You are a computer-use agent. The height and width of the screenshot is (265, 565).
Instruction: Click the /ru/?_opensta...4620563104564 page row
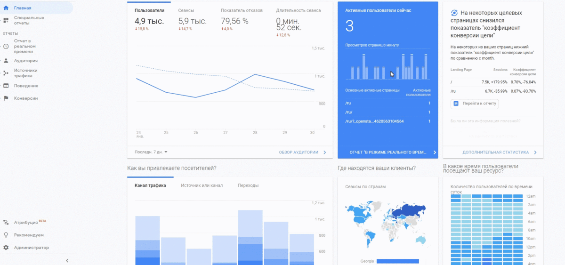click(x=387, y=121)
